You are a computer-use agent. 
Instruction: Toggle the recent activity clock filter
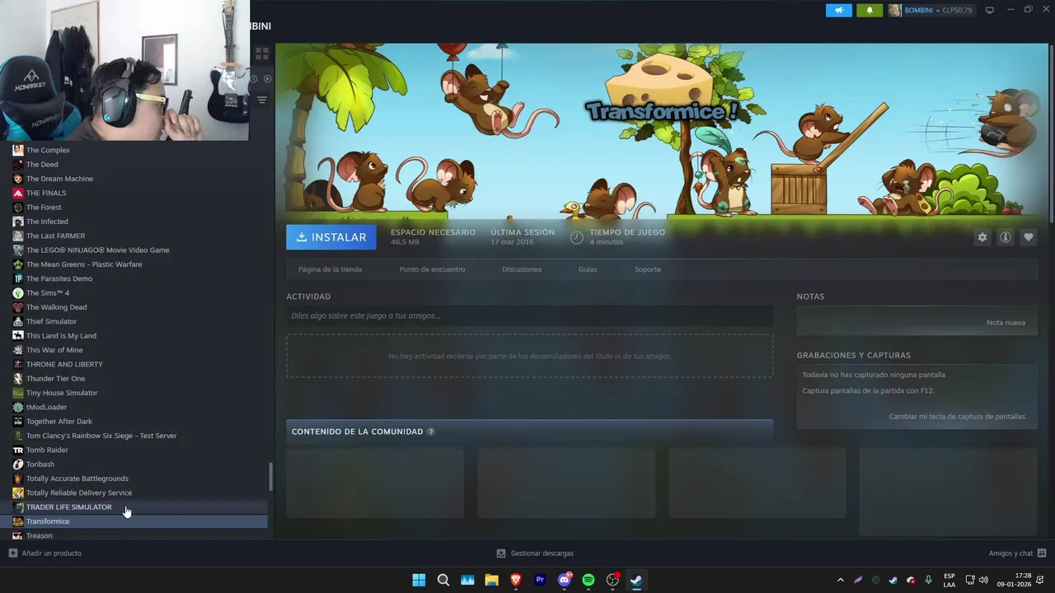coord(254,79)
